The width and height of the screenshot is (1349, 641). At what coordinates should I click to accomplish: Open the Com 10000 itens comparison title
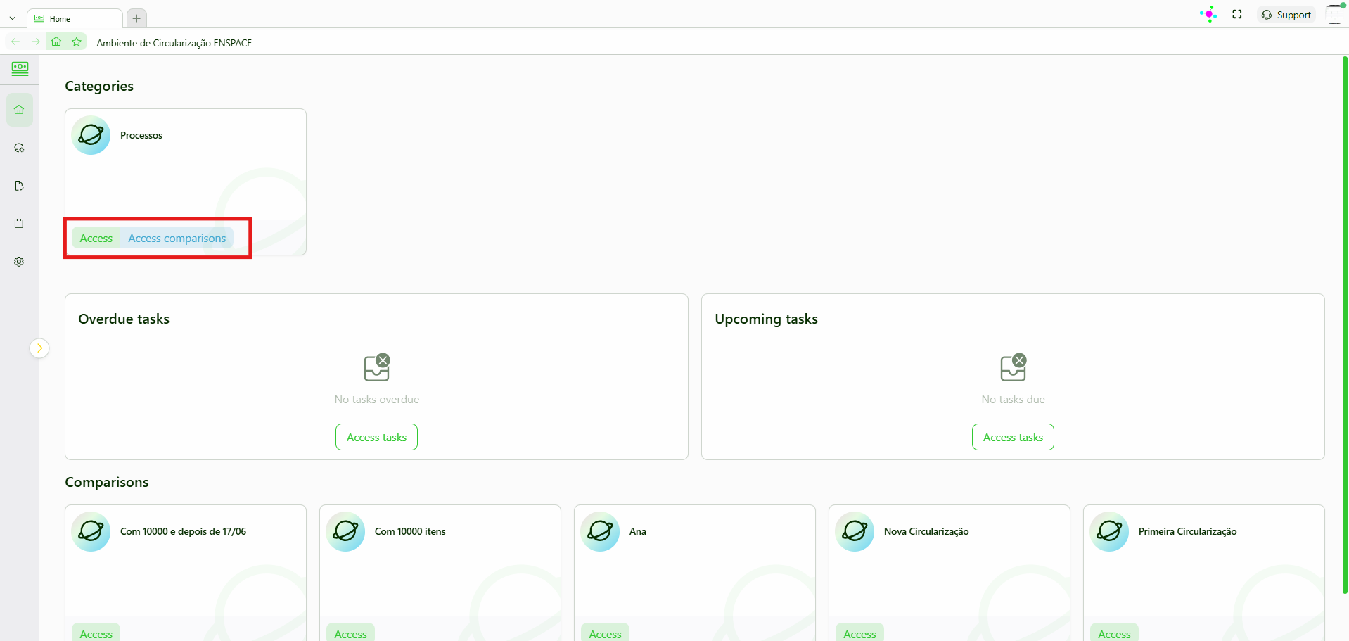[x=410, y=531]
